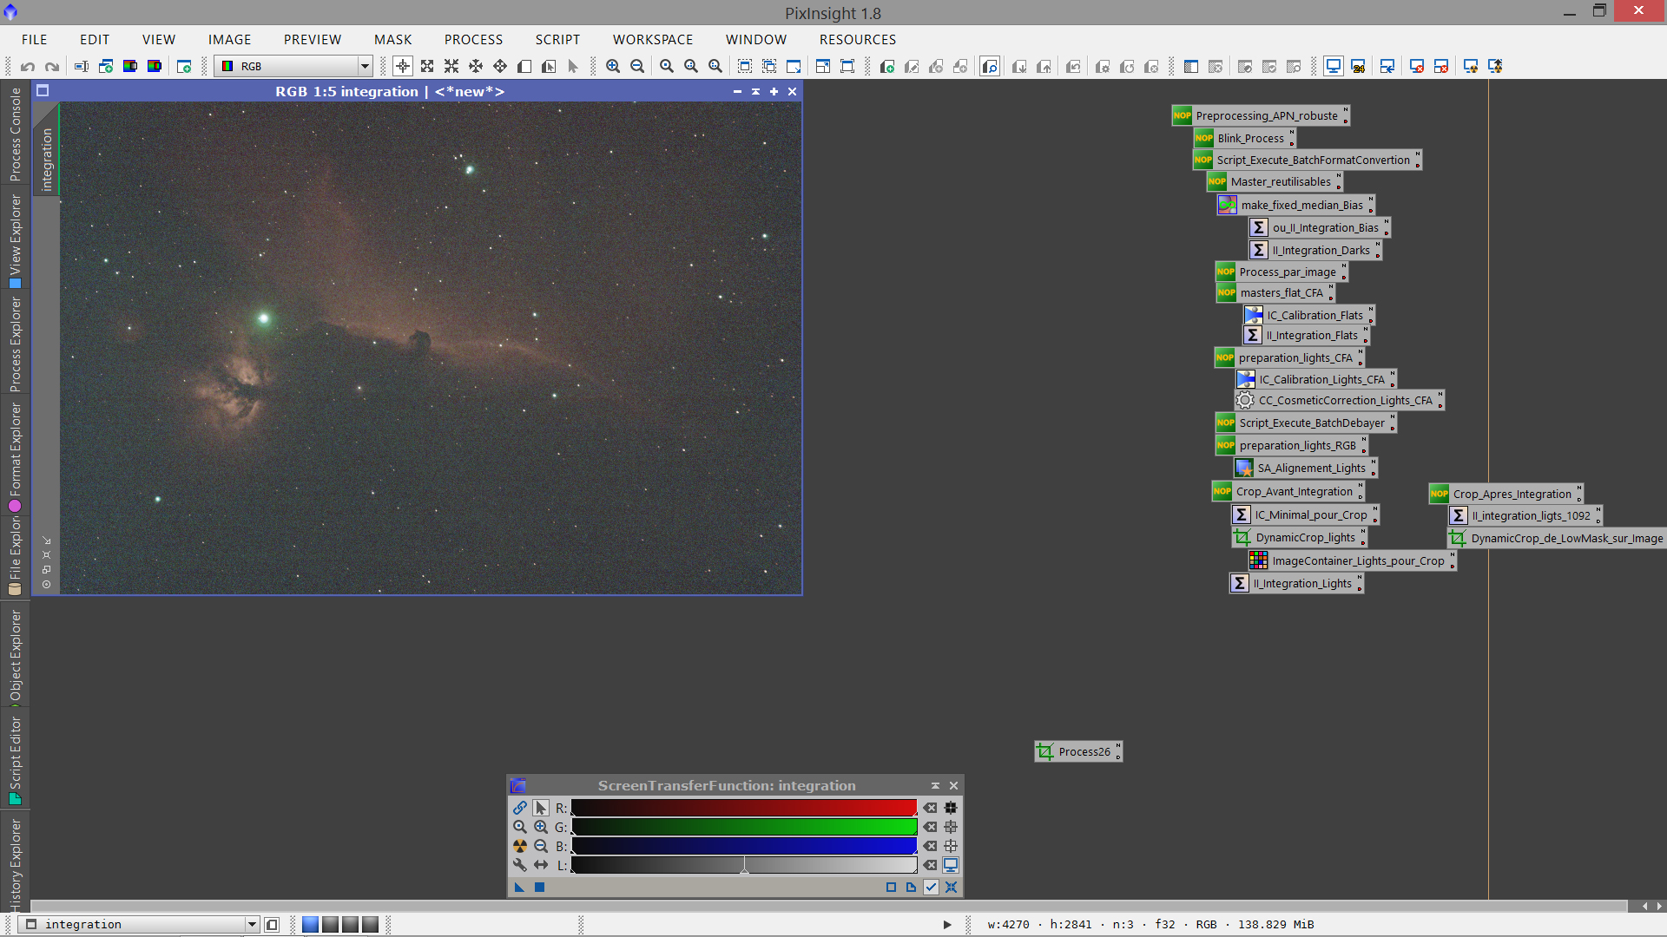Open the SCRIPT menu
This screenshot has height=937, width=1667.
pos(557,40)
